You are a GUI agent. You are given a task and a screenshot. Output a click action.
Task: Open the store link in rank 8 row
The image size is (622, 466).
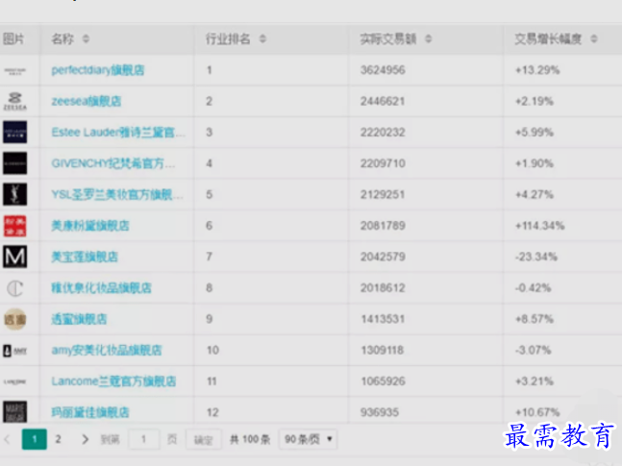click(102, 288)
